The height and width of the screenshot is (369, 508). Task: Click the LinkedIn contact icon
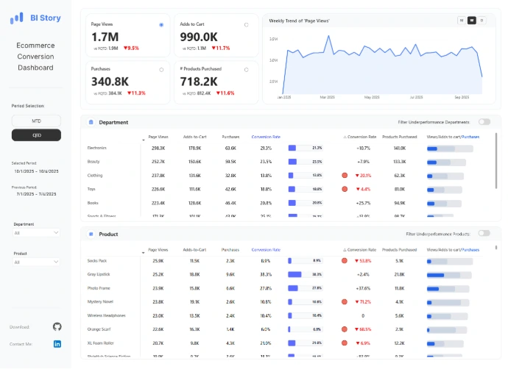coord(57,343)
